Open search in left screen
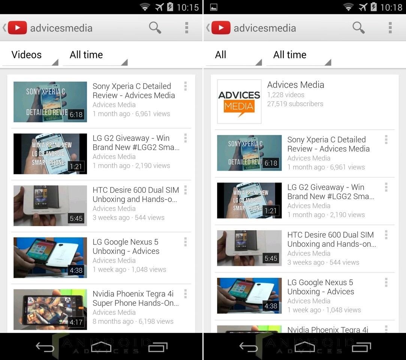406x360 pixels. 155,27
